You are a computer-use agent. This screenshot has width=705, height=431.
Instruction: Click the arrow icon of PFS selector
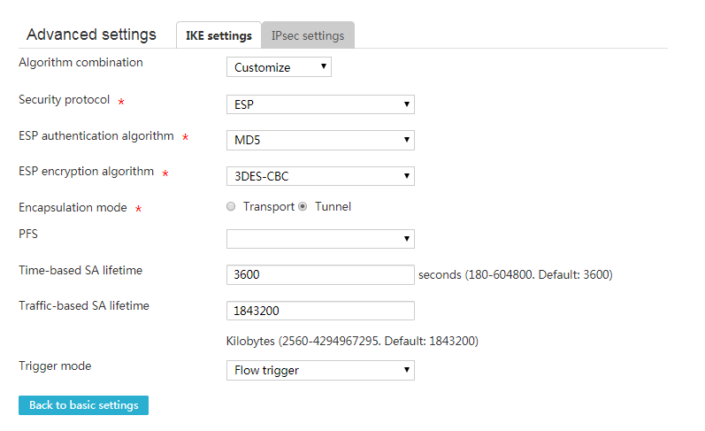pyautogui.click(x=406, y=239)
